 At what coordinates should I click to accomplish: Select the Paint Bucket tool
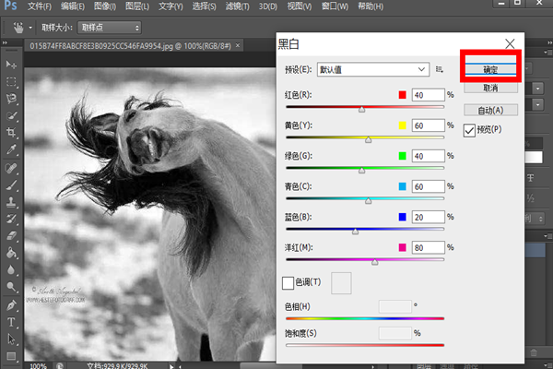coord(11,253)
